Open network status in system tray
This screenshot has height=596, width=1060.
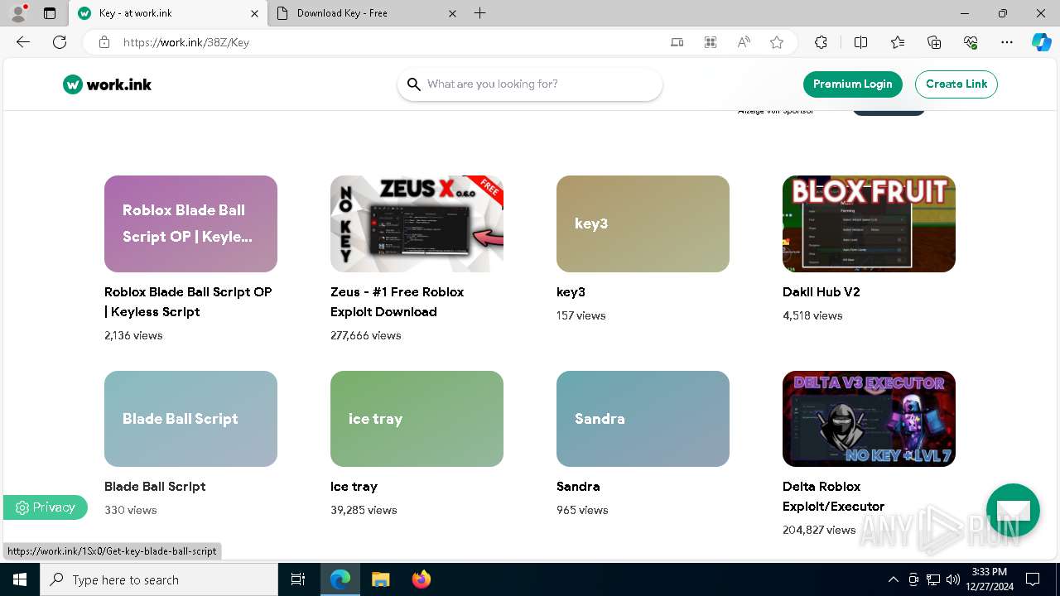933,579
